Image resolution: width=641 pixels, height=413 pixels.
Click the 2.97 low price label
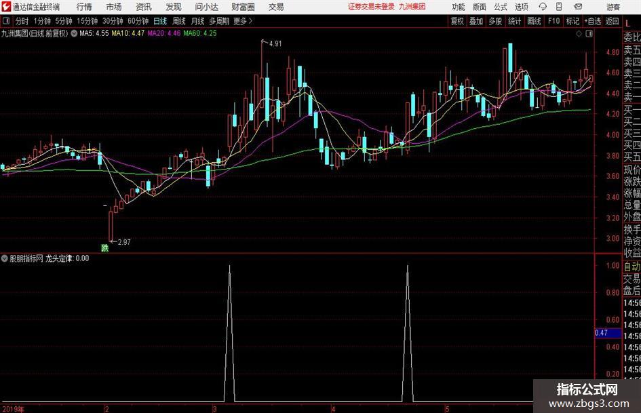[x=124, y=242]
